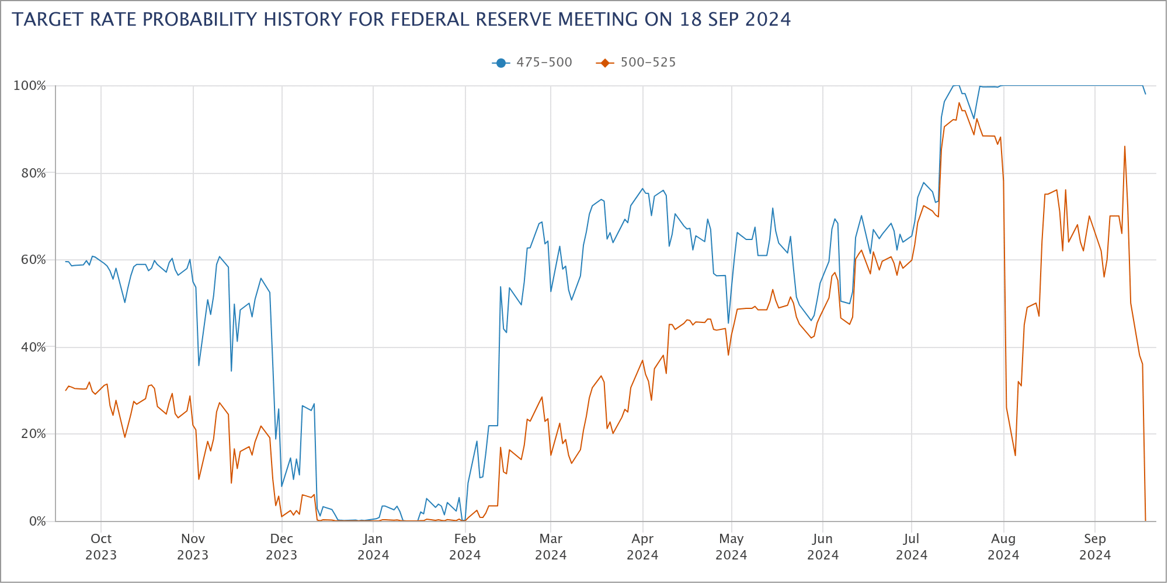Click the orange diamond legend marker

[604, 63]
